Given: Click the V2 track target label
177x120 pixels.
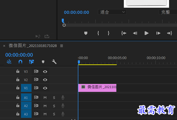Looking at the screenshot, I should pyautogui.click(x=26, y=80).
